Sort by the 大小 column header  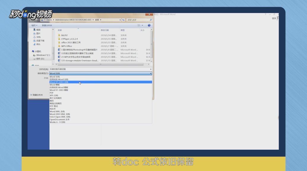(x=142, y=30)
